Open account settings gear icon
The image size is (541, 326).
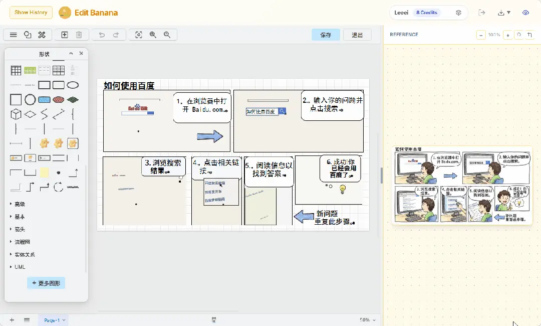(458, 13)
